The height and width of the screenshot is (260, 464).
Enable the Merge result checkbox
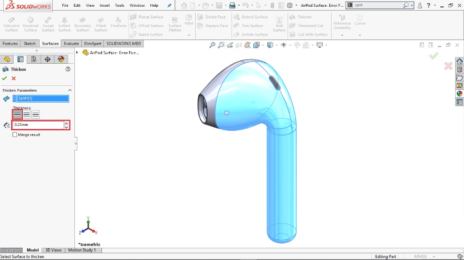tap(15, 135)
